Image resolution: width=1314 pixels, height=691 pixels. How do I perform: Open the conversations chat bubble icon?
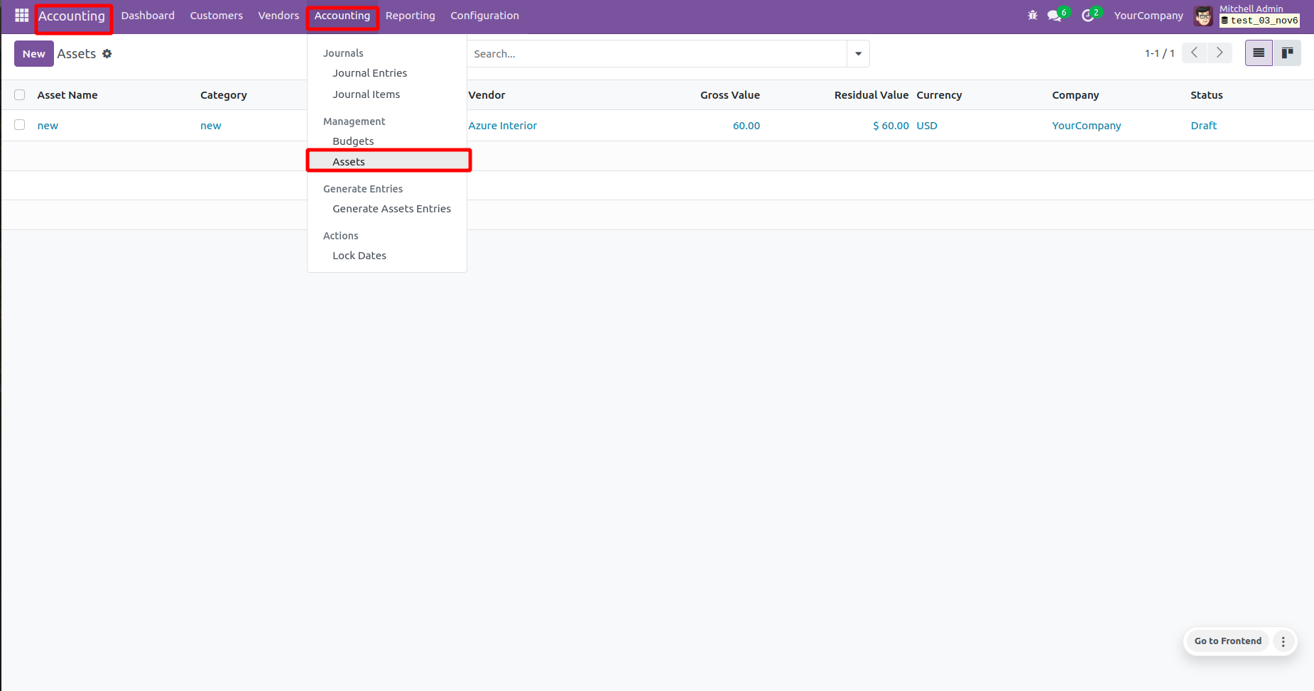[x=1054, y=16]
